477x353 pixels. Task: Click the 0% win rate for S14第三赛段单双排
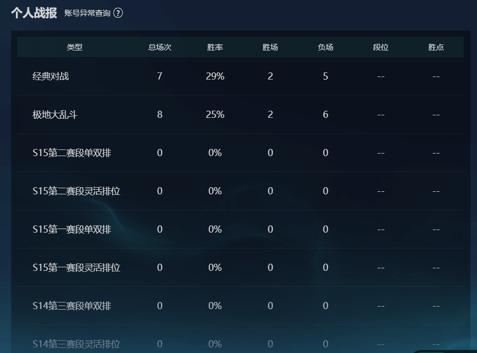click(215, 306)
